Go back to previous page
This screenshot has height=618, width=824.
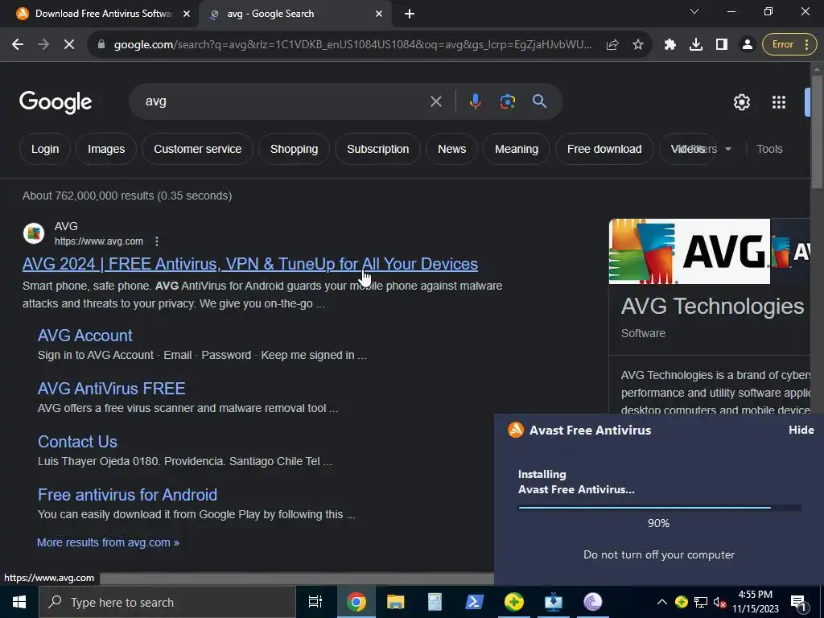[18, 45]
